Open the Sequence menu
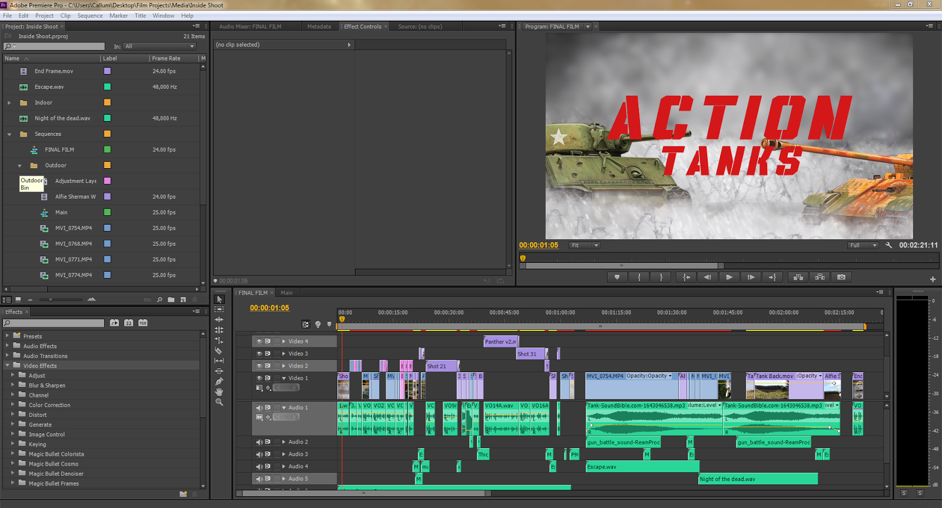 click(x=90, y=16)
